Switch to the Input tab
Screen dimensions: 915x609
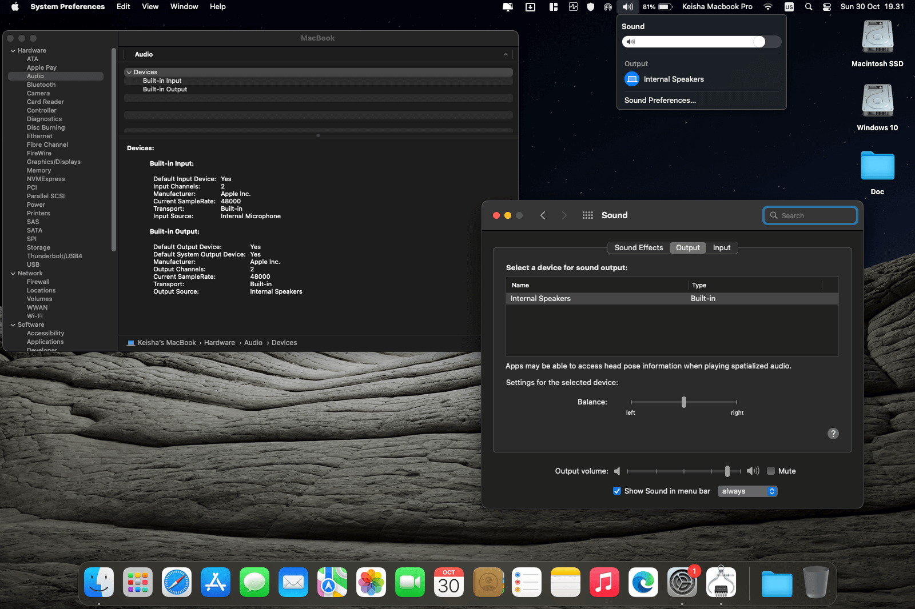pos(721,248)
